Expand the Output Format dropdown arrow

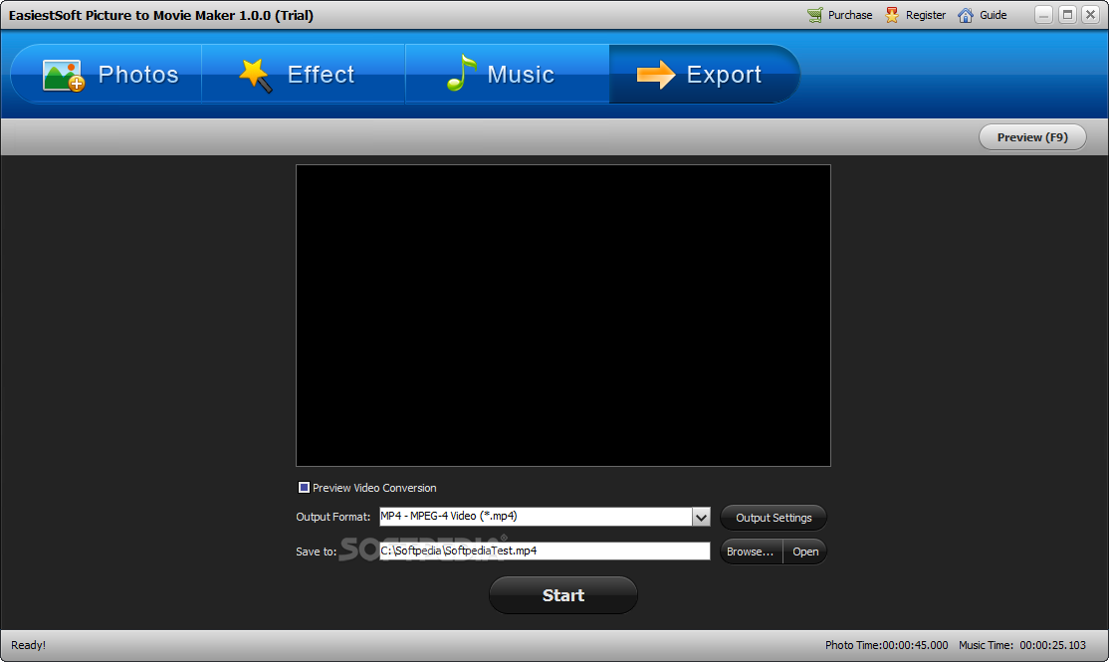701,517
